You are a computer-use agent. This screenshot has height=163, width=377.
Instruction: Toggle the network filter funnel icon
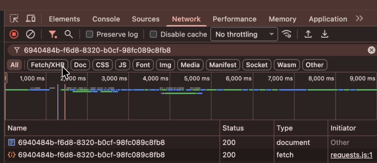tap(53, 34)
